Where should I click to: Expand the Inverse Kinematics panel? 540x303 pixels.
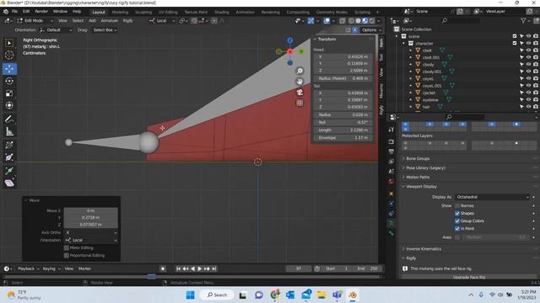(x=424, y=249)
